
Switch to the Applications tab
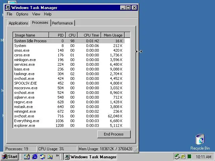[x=18, y=23]
